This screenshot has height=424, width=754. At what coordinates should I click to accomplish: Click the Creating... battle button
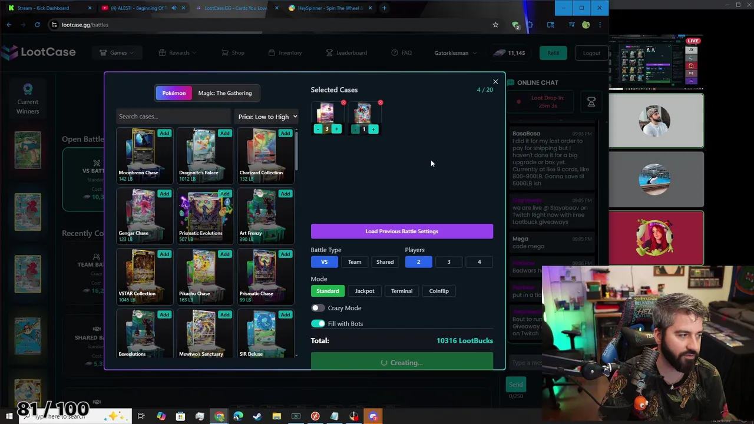pyautogui.click(x=402, y=362)
